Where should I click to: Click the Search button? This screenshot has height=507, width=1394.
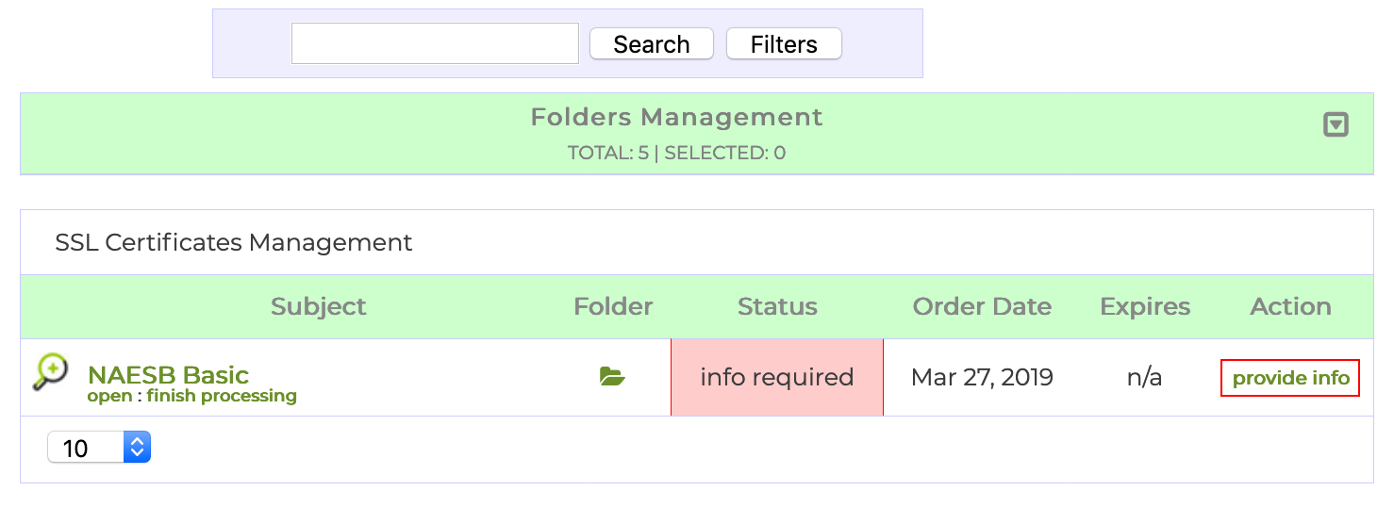(x=651, y=44)
